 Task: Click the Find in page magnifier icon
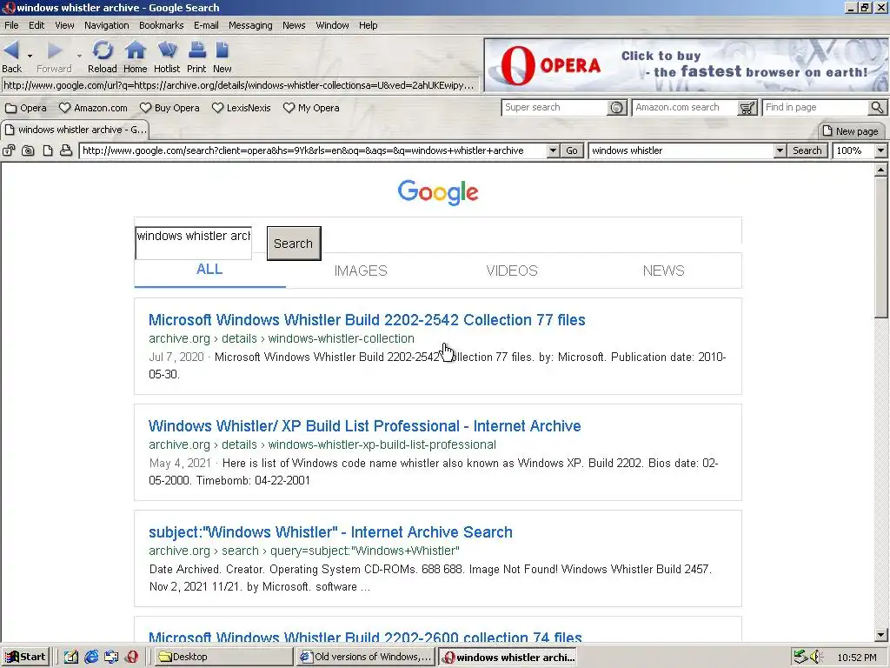coord(877,107)
